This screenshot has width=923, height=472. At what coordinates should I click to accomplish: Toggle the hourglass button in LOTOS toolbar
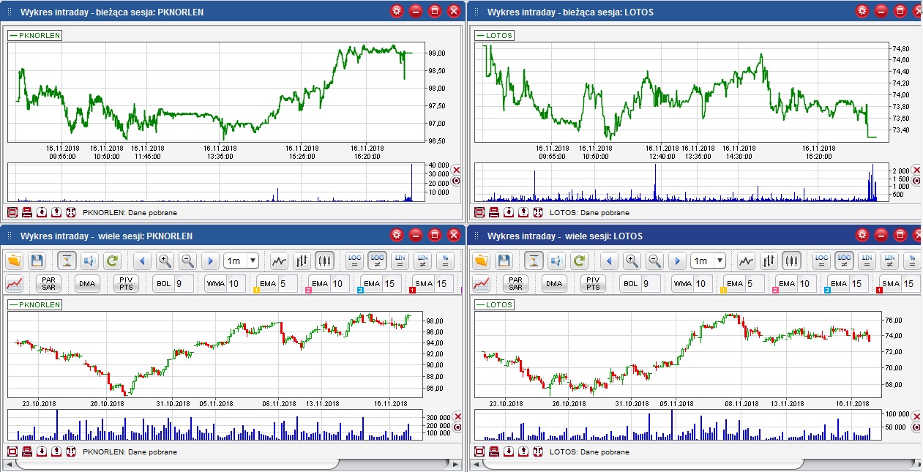pyautogui.click(x=534, y=261)
